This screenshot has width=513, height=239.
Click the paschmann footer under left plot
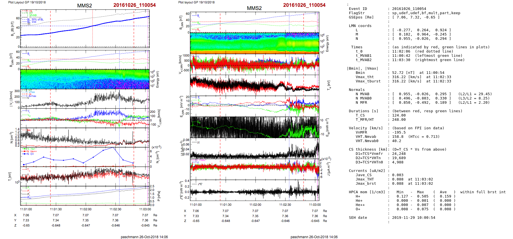pos(144,237)
